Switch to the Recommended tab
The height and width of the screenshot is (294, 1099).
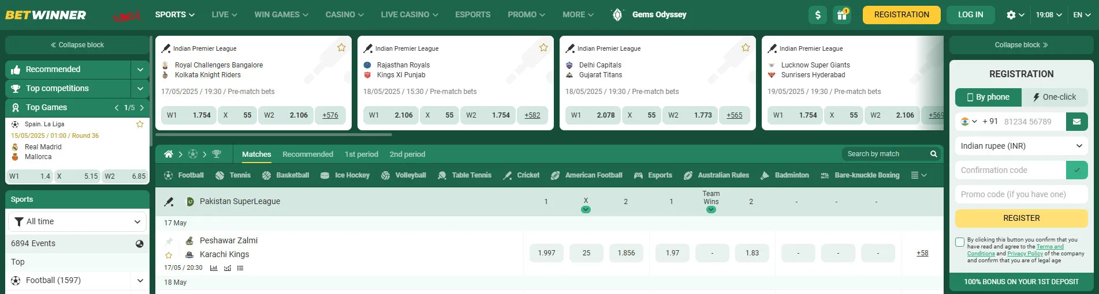[x=308, y=154]
